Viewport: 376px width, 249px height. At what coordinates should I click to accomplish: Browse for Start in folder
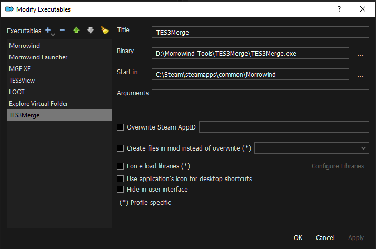361,75
